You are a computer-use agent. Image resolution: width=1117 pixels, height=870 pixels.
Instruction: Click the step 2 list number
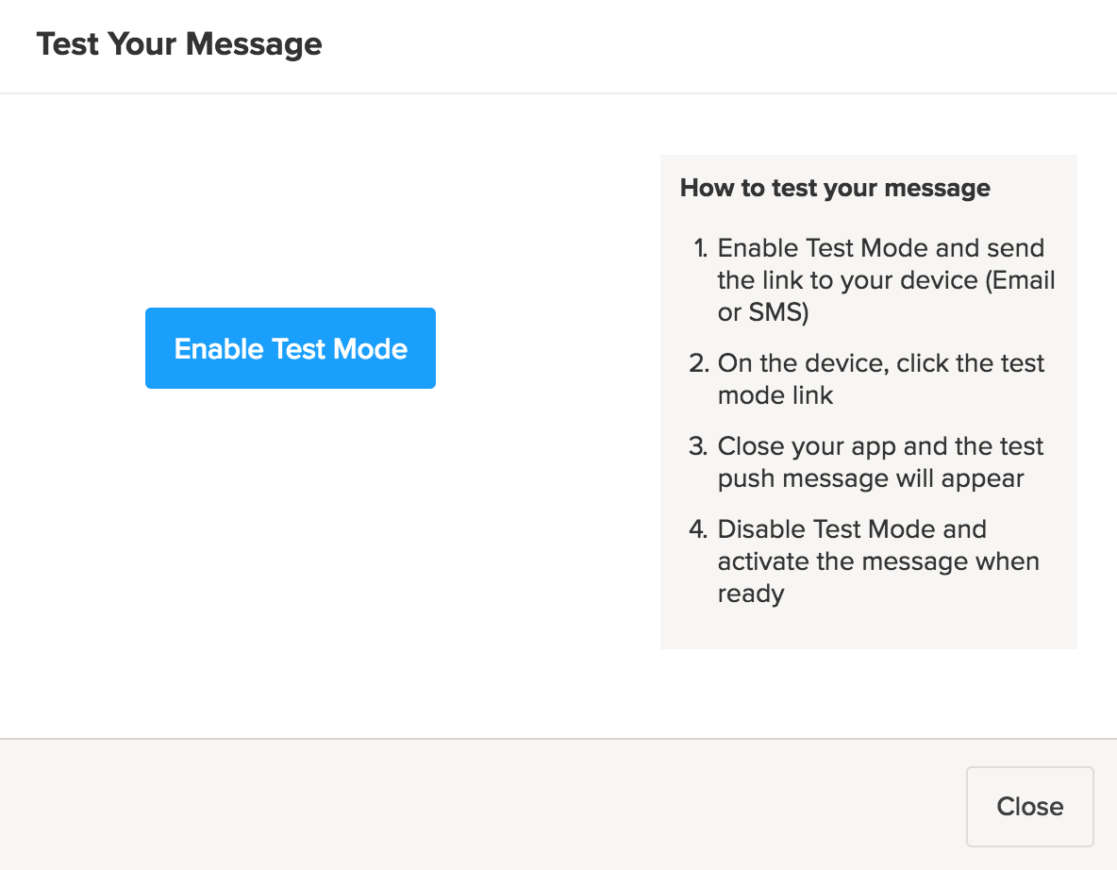click(698, 364)
